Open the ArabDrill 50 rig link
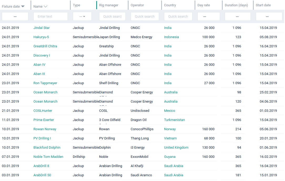Image resolution: width=285 pixels, height=181 pixels. 42,175
